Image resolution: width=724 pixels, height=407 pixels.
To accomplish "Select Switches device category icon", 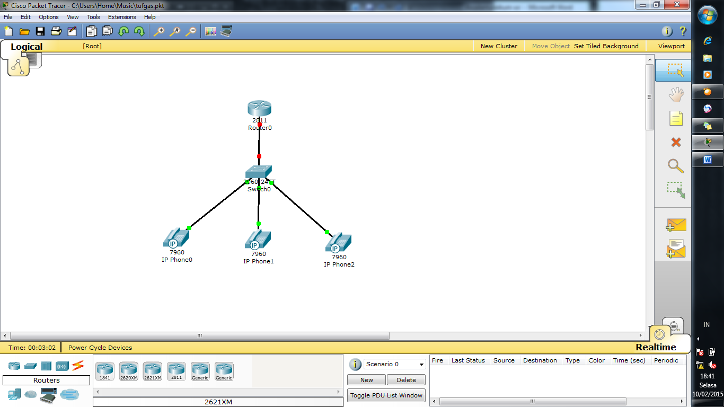I will coord(30,366).
